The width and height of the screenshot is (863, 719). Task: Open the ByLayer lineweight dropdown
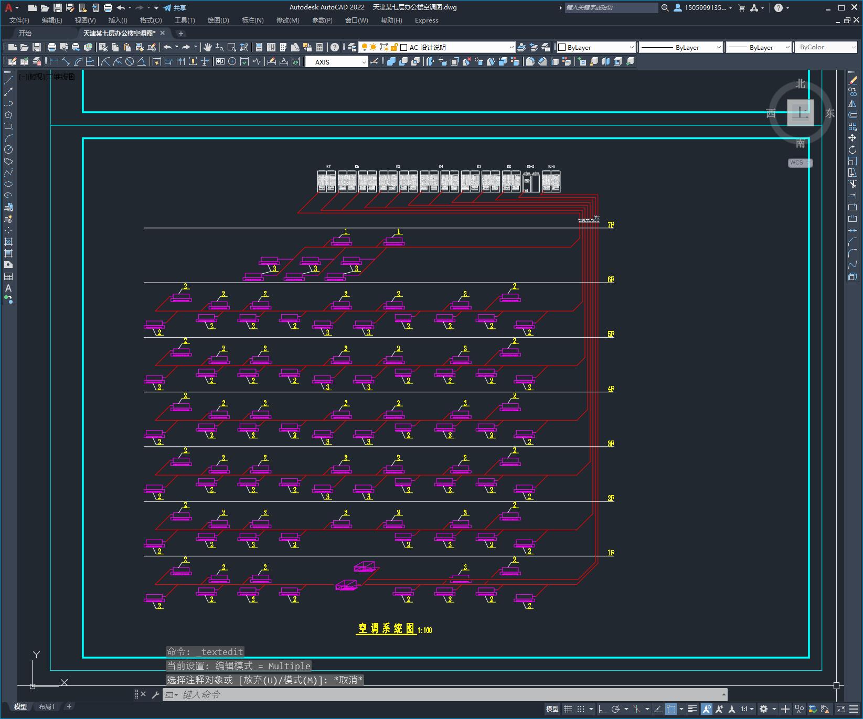pyautogui.click(x=758, y=47)
